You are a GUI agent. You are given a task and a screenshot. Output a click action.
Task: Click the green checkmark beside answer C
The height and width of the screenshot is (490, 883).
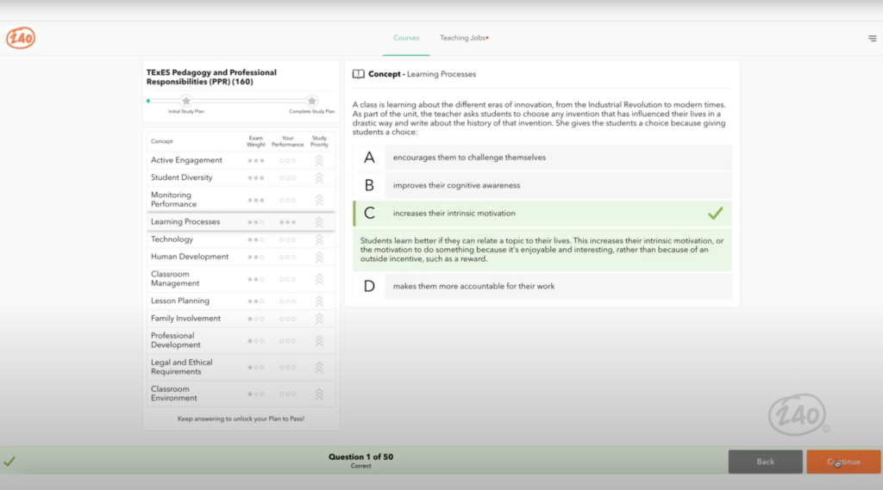(x=715, y=214)
